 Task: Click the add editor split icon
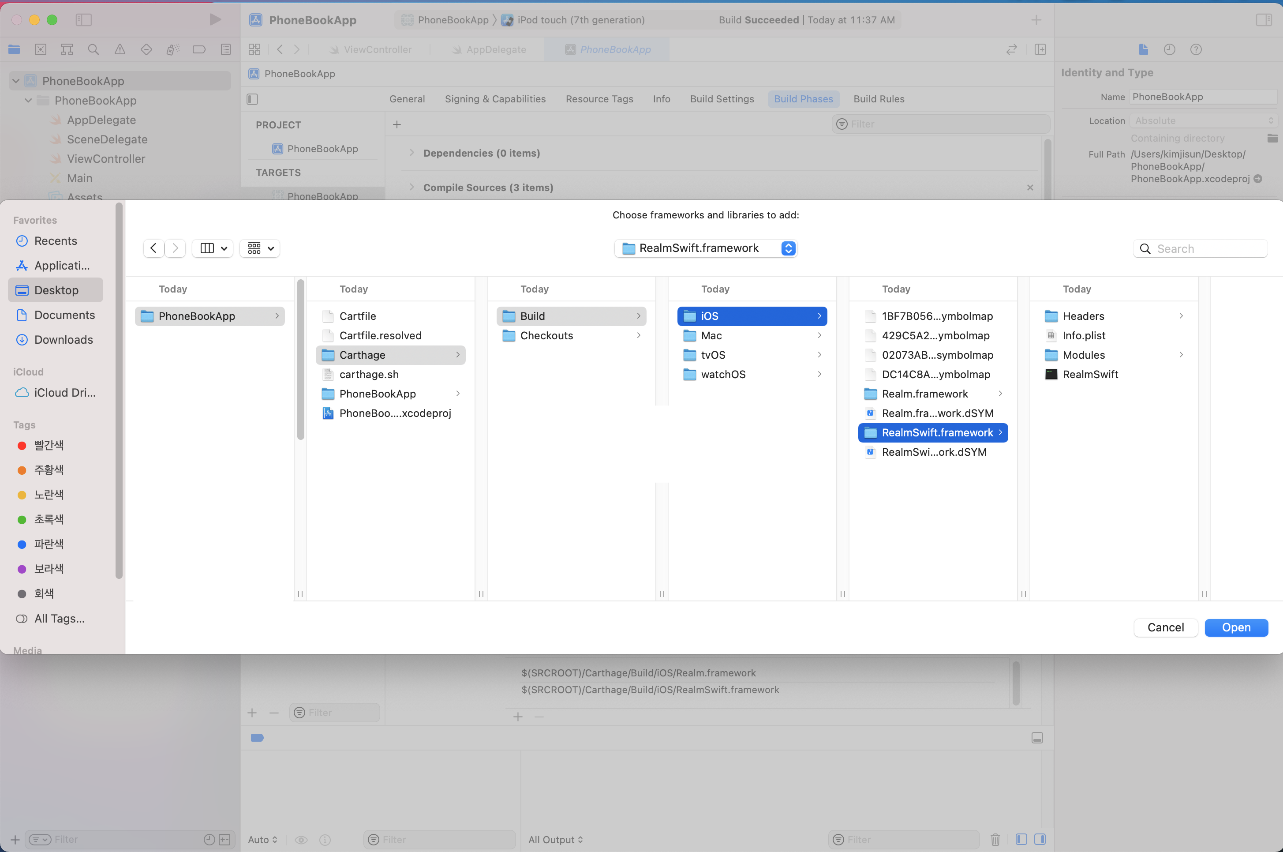pyautogui.click(x=1040, y=49)
